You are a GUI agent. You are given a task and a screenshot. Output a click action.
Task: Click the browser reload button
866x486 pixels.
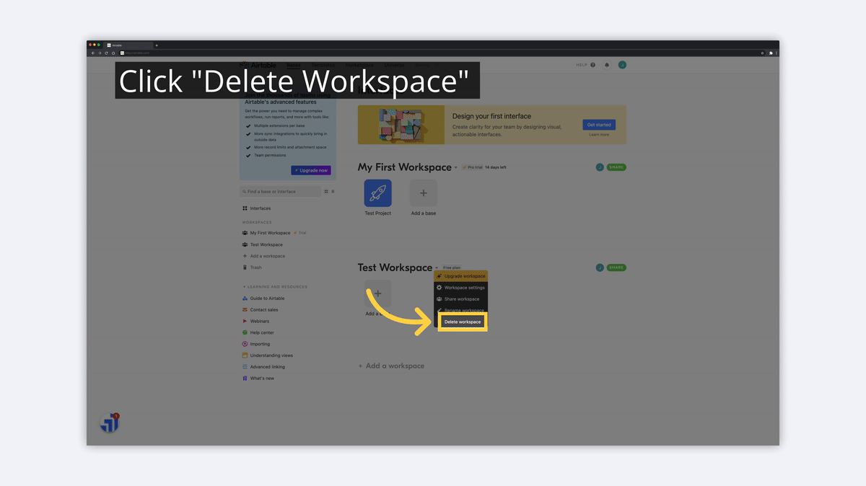coord(106,53)
